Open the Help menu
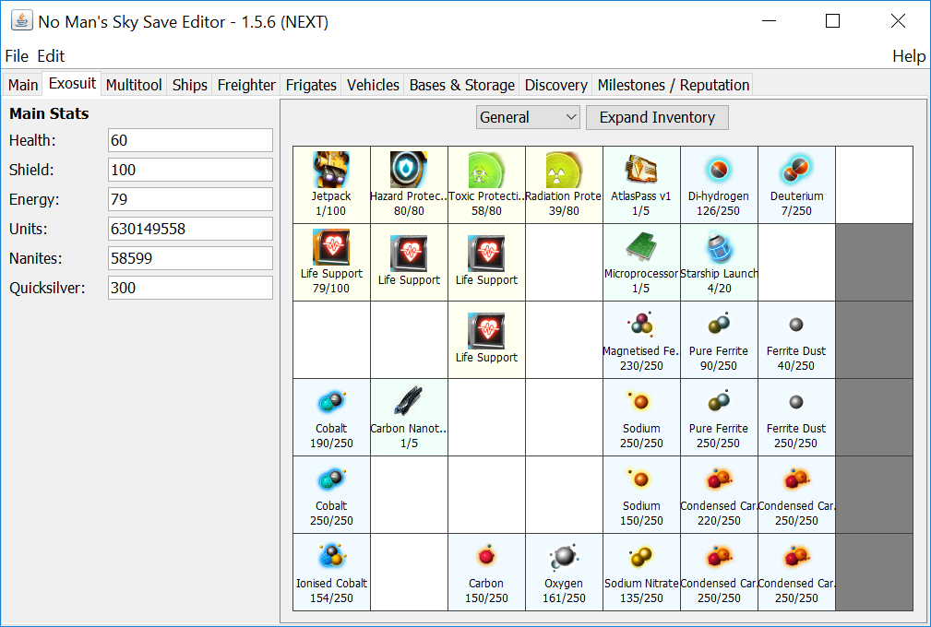This screenshot has height=627, width=931. pyautogui.click(x=909, y=56)
